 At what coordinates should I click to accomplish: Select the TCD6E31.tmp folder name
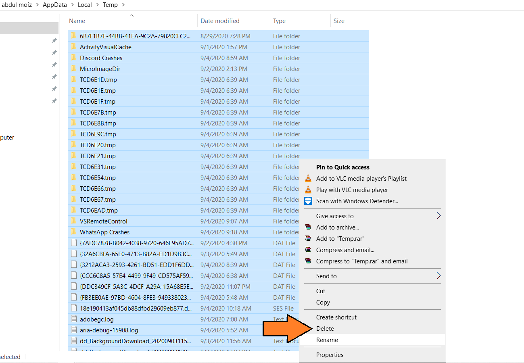pyautogui.click(x=98, y=167)
